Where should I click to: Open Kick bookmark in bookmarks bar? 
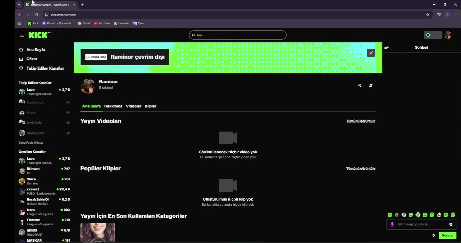coord(33,23)
